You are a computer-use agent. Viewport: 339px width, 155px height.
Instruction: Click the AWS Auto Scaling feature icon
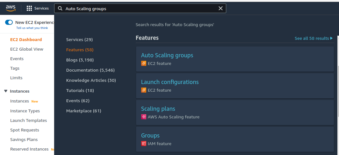click(144, 117)
